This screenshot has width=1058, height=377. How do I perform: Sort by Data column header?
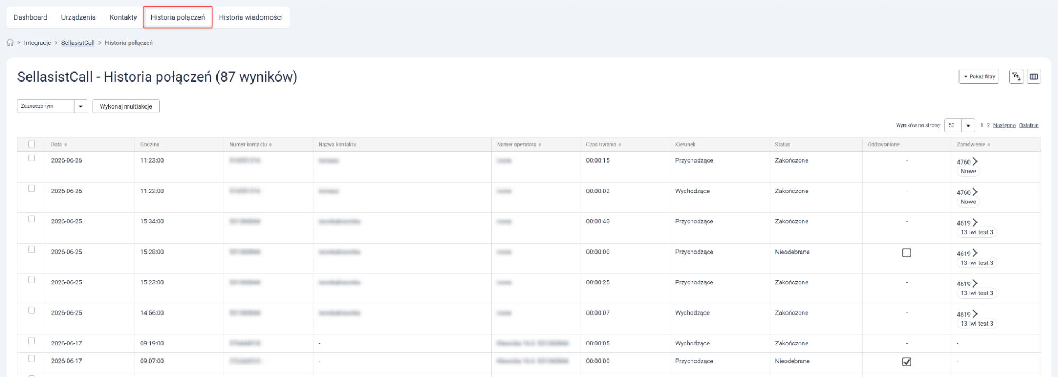(59, 145)
